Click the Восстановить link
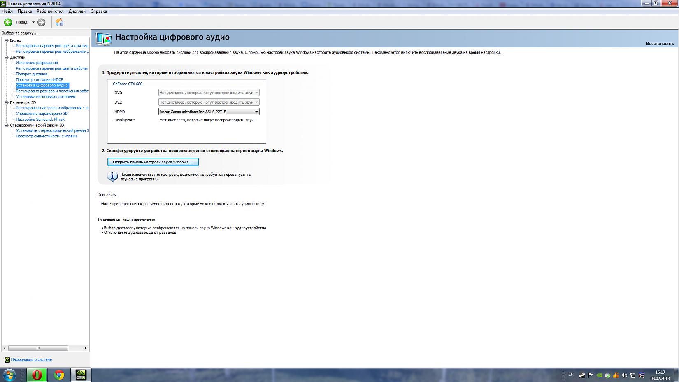679x382 pixels. (660, 44)
